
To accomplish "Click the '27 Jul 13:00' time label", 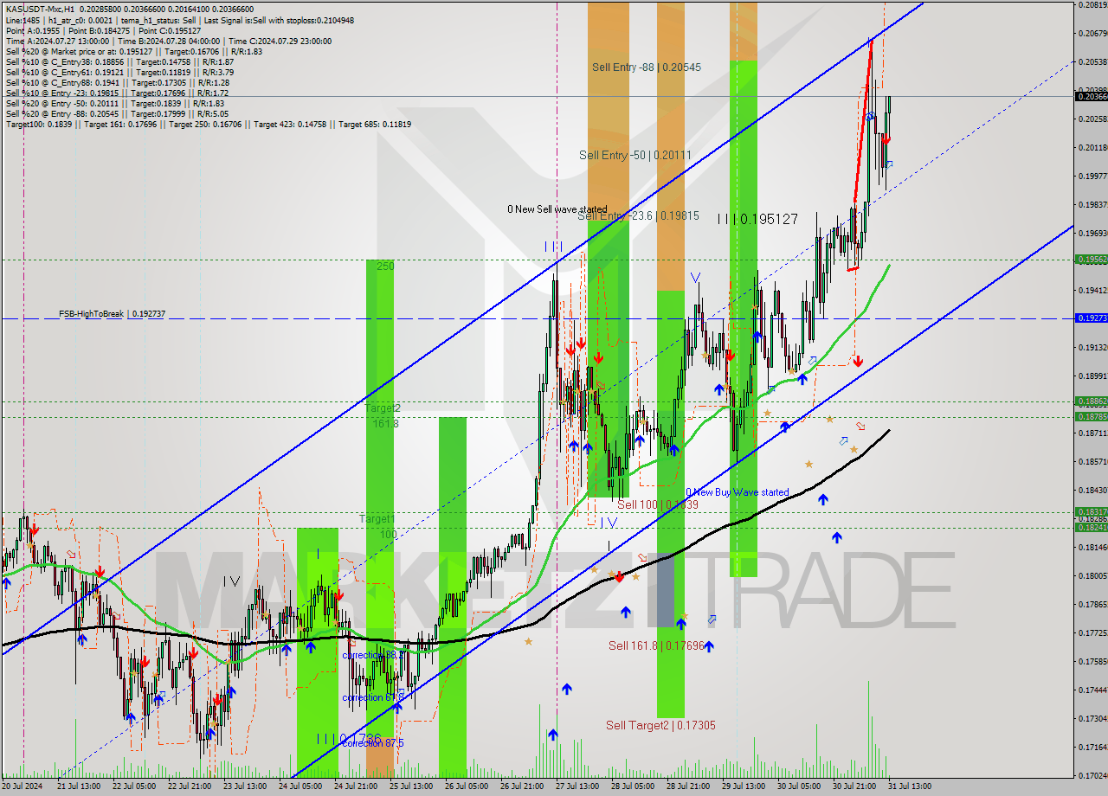I will [577, 786].
